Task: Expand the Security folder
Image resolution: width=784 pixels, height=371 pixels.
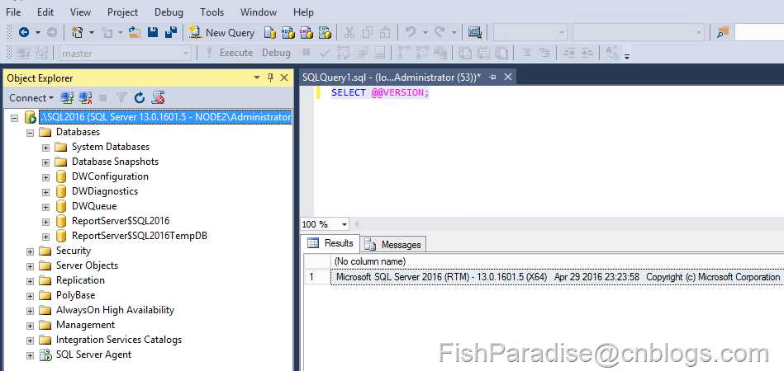Action: pyautogui.click(x=30, y=251)
